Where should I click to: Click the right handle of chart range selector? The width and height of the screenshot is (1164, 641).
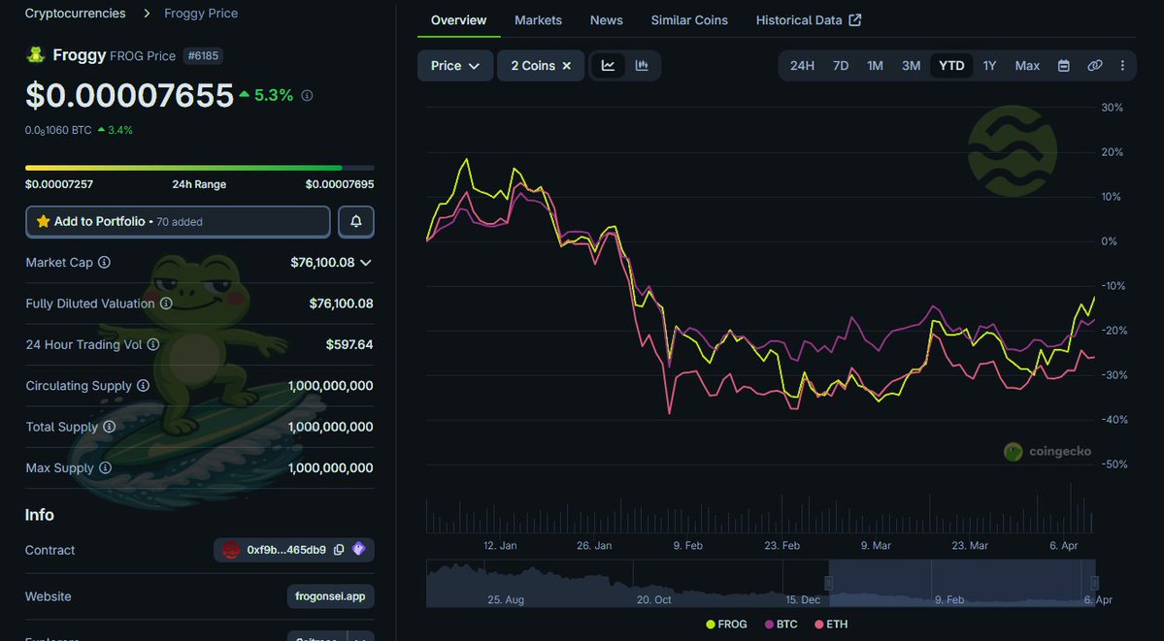pos(1094,583)
